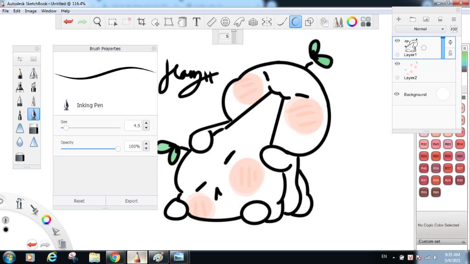Expand the Custom set arrow in Copic panel
This screenshot has width=470, height=264.
tap(463, 242)
